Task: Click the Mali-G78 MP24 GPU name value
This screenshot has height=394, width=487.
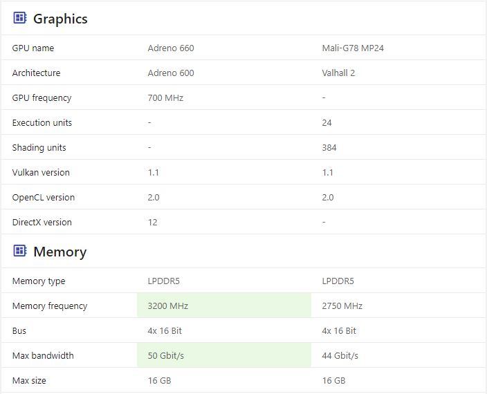Action: click(x=353, y=48)
